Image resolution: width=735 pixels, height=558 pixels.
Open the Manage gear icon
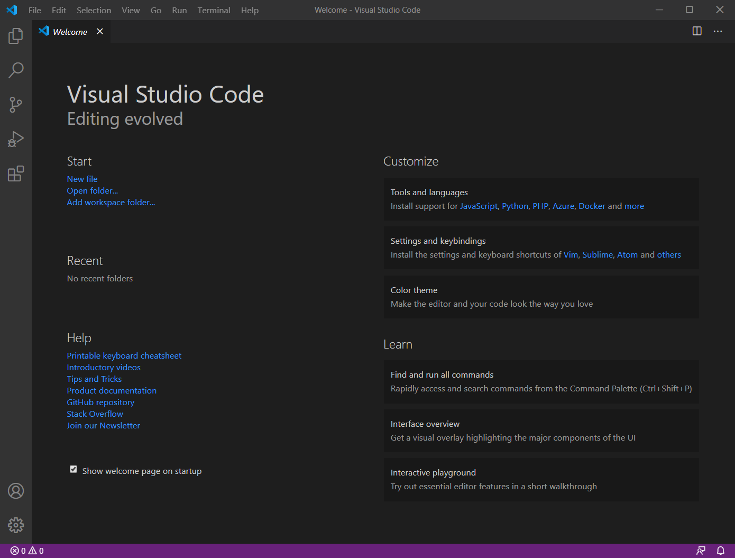tap(16, 525)
